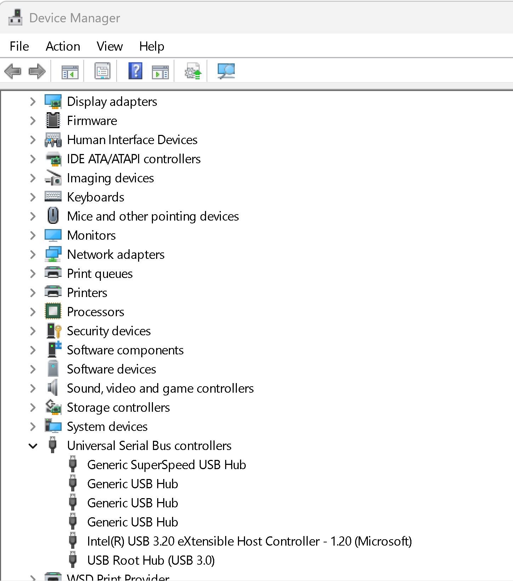This screenshot has width=513, height=581.
Task: Open the File menu
Action: coord(19,46)
